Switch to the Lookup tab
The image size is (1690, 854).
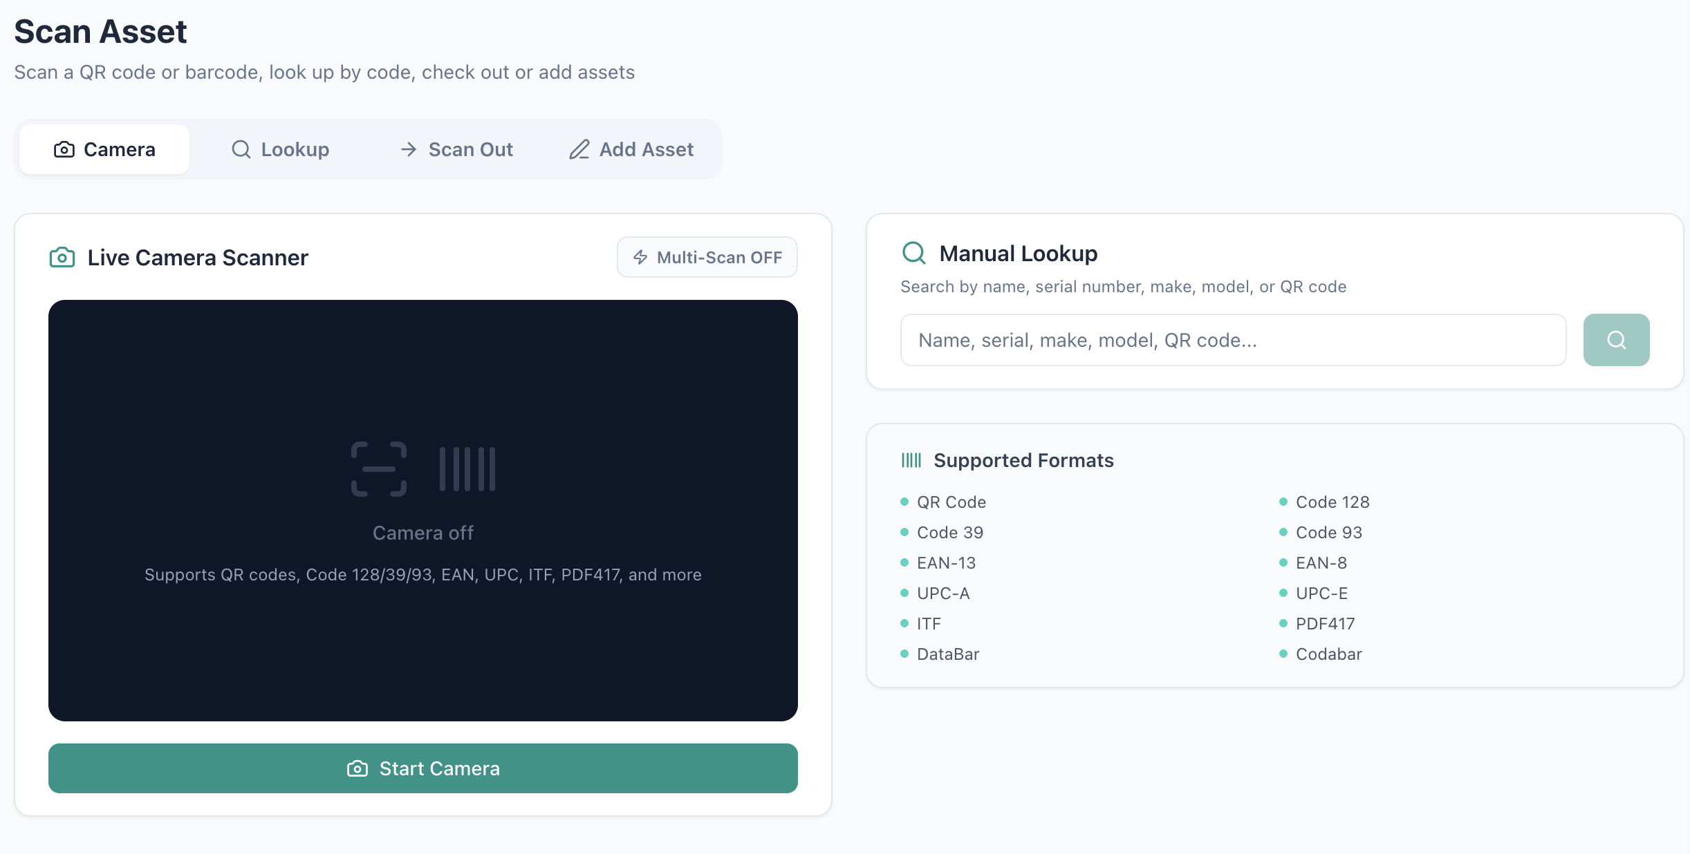tap(280, 149)
